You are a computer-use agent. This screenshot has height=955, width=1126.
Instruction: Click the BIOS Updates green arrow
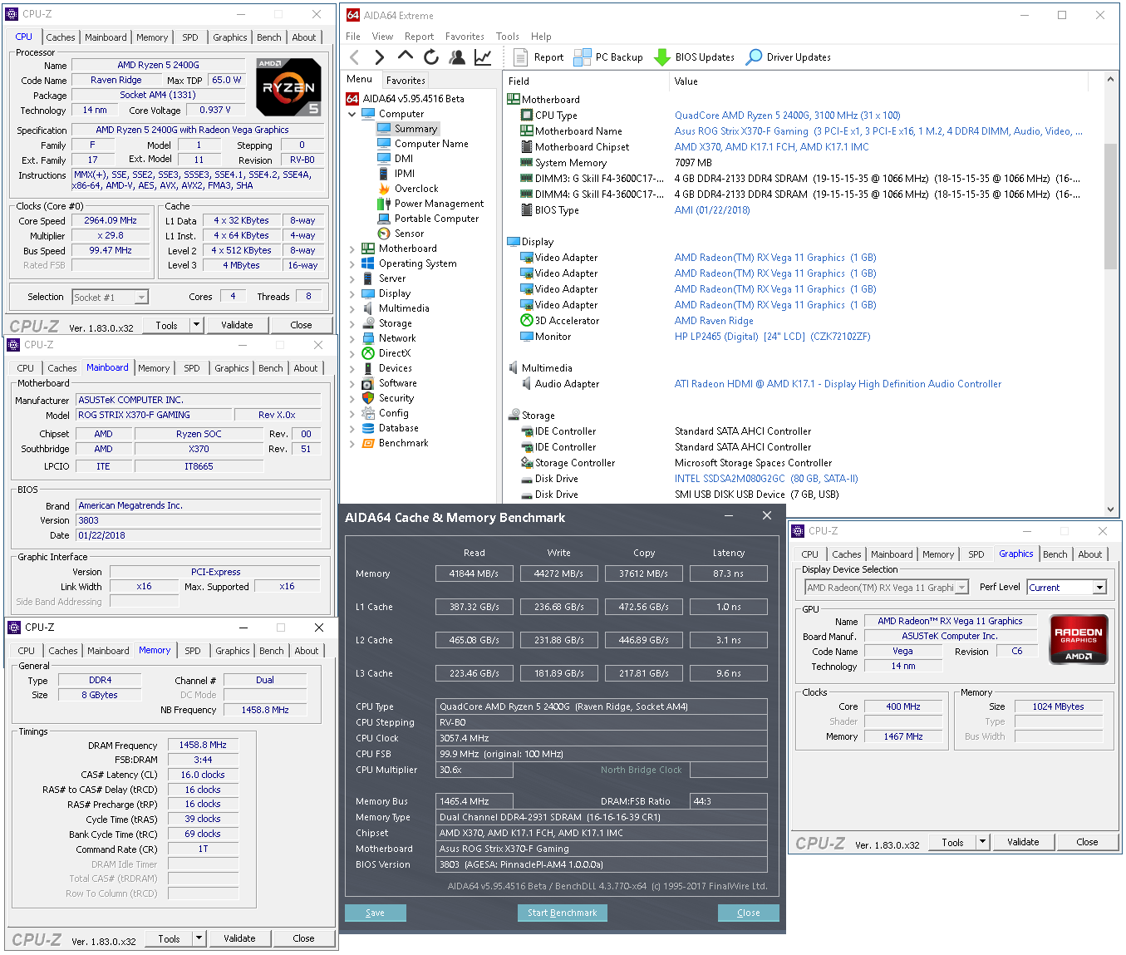click(x=662, y=57)
